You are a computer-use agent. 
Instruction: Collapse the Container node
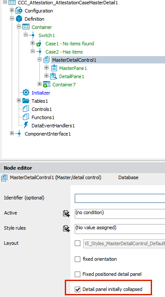(19, 27)
